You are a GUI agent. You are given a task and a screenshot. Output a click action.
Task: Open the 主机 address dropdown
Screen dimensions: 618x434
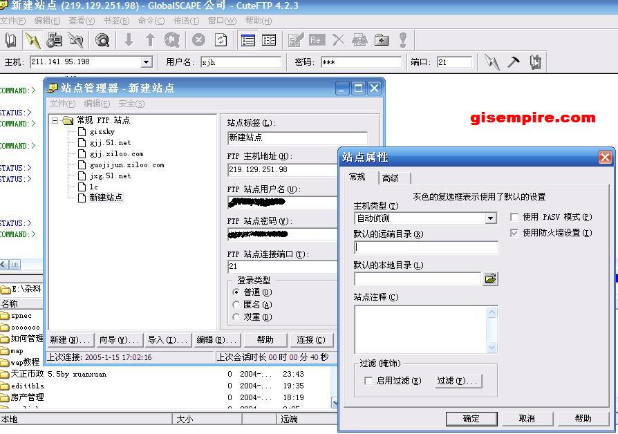[147, 62]
